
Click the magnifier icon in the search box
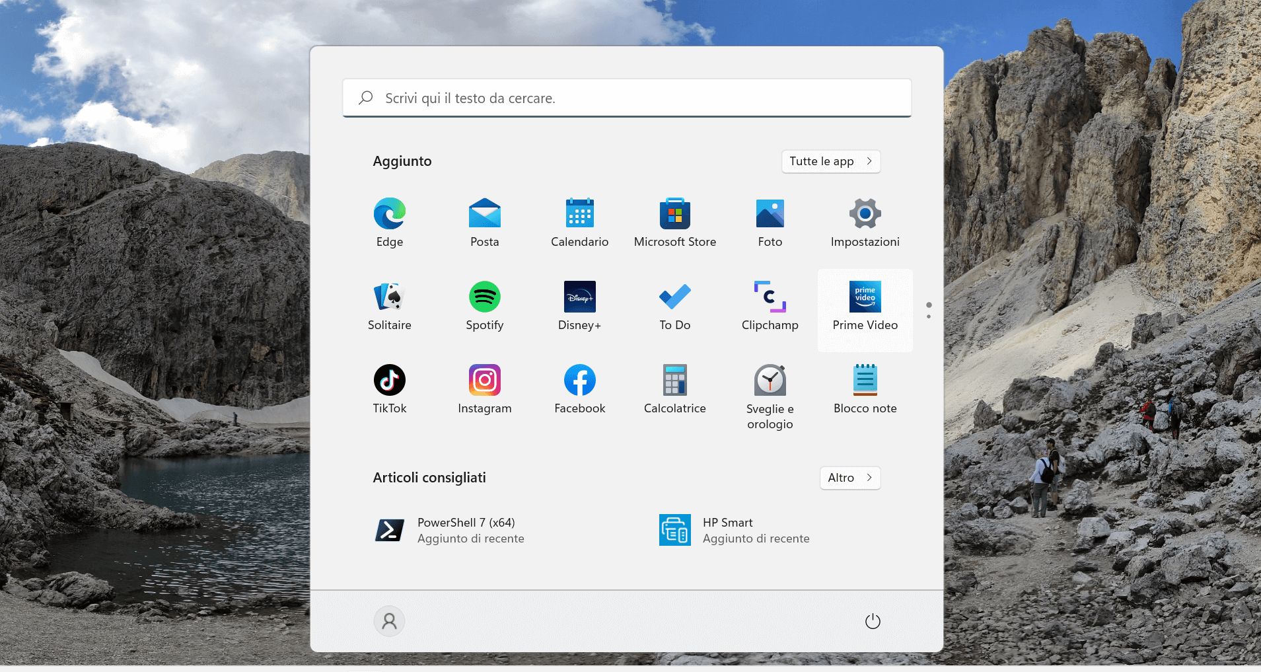[x=366, y=98]
